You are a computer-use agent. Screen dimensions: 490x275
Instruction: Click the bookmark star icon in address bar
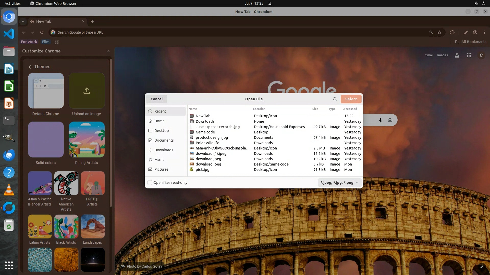point(439,32)
